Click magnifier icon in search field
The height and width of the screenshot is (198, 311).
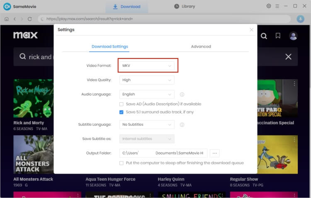click(x=23, y=56)
